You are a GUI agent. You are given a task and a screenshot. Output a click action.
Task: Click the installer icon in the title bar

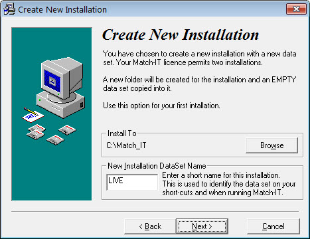tap(9, 9)
